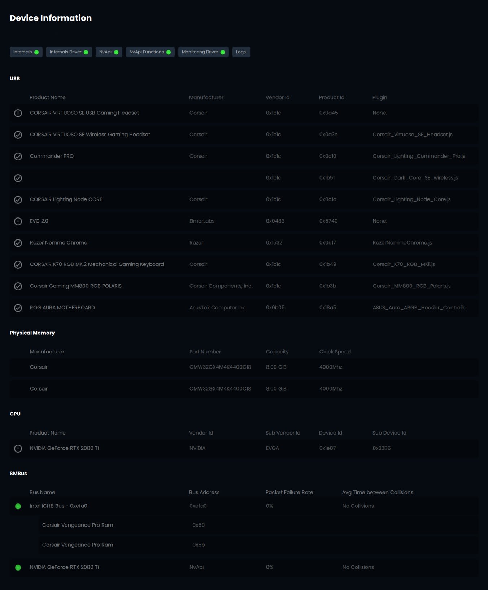
Task: Click GPU device ID 0x1e07
Action: coord(327,448)
